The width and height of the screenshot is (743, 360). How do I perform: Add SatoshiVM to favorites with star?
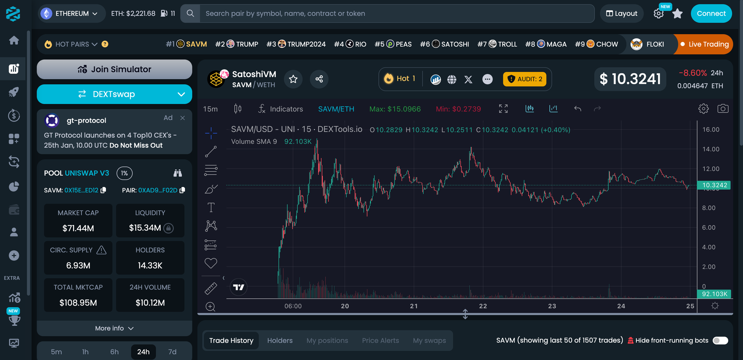[x=293, y=79]
